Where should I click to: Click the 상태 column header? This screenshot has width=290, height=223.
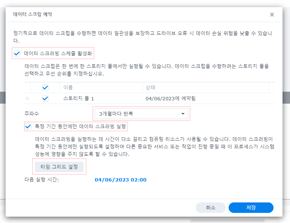tap(205, 88)
